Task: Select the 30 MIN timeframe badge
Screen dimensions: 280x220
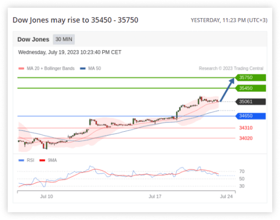Action: coord(64,39)
